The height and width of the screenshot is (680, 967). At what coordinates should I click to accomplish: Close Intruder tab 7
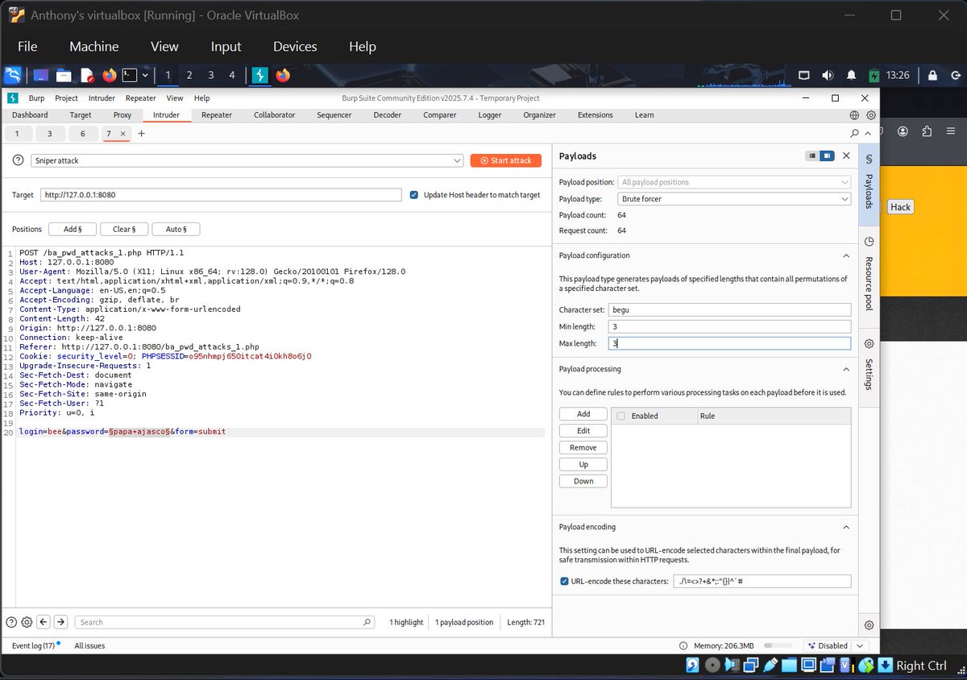click(122, 134)
